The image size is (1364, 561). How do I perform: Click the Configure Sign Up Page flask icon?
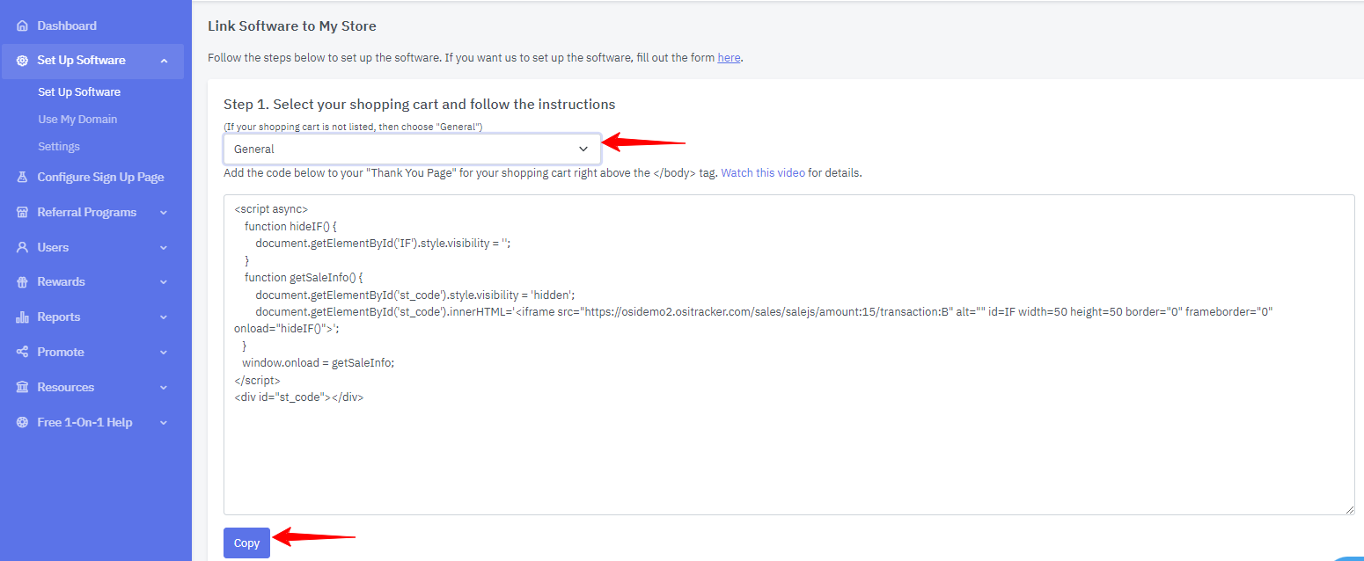coord(22,178)
